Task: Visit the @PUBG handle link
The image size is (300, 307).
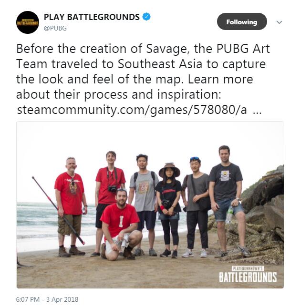Action: click(55, 28)
